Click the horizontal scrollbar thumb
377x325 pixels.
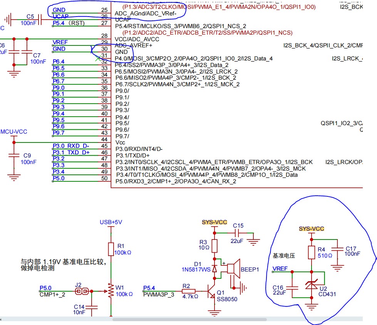[x=189, y=320]
